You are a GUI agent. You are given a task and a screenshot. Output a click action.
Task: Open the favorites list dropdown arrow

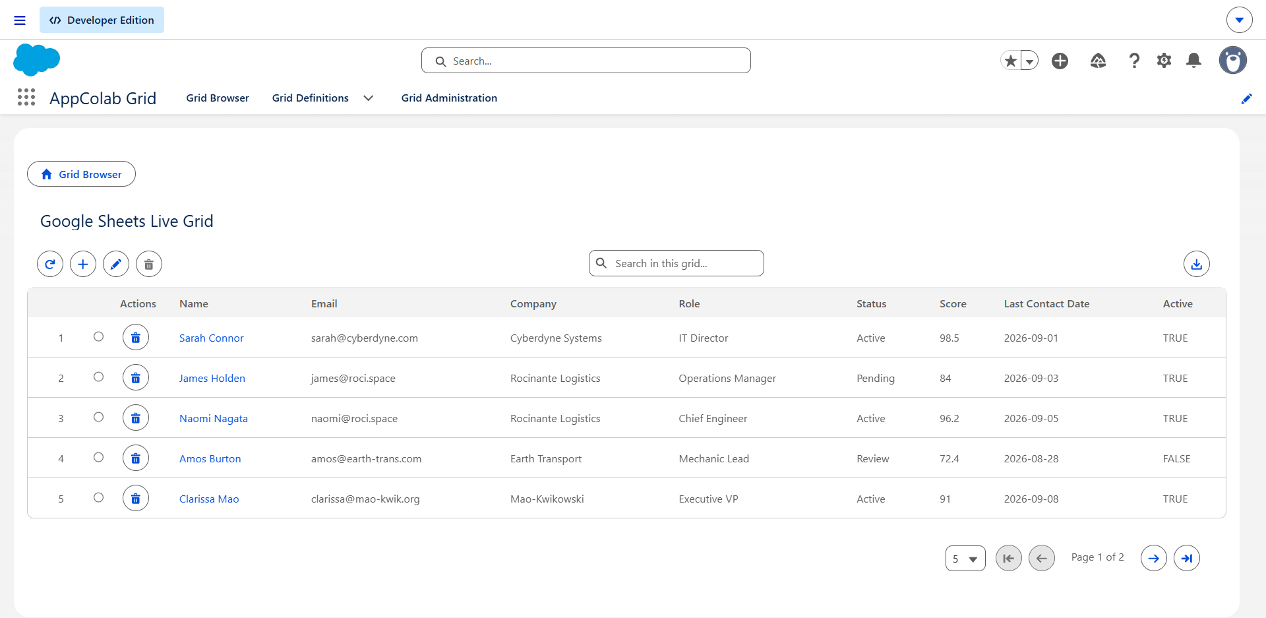click(1029, 61)
